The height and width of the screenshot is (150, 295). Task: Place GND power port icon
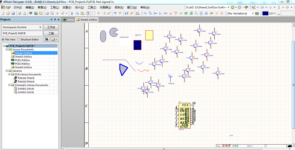click(171, 13)
